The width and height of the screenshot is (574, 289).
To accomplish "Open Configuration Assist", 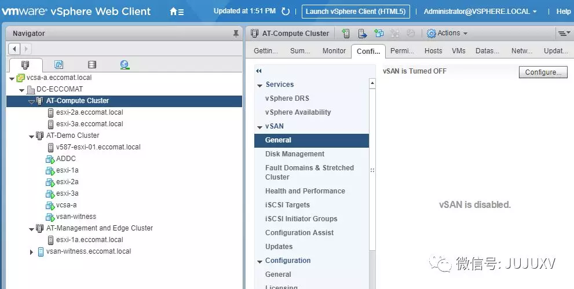I will tap(299, 233).
